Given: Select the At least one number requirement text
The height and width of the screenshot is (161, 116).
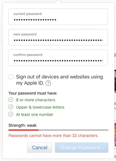Looking at the screenshot, I should point(35,115).
